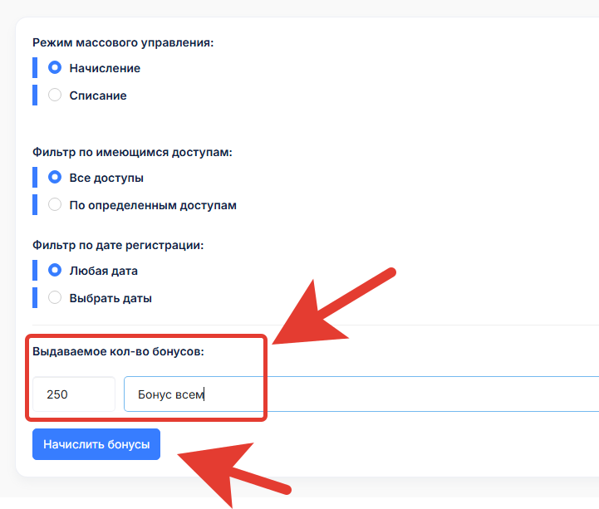This screenshot has width=599, height=509.
Task: Click the Списание label text
Action: point(98,95)
